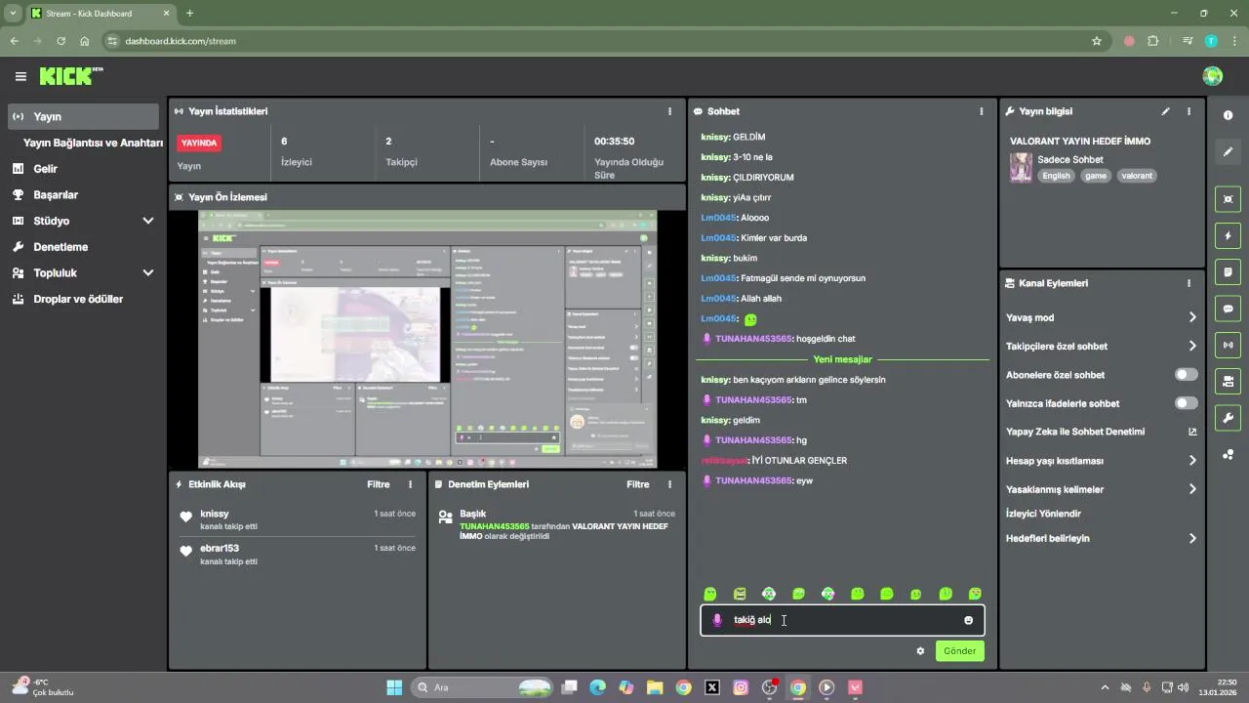Open Denetim Eylemleri three-dot menu
The image size is (1249, 703).
669,484
